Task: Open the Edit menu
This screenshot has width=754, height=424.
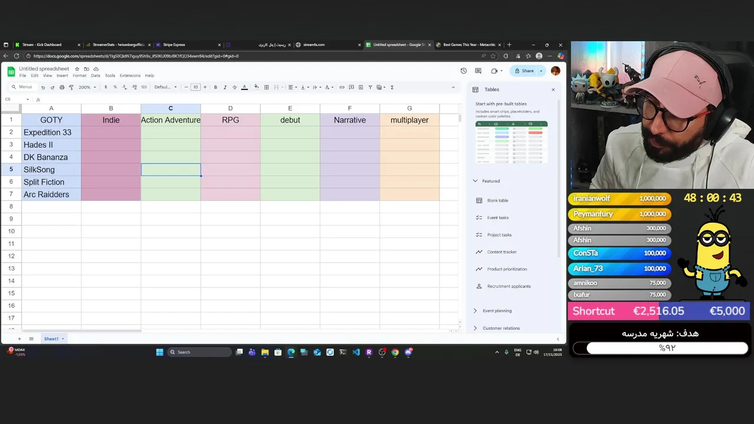Action: 35,75
